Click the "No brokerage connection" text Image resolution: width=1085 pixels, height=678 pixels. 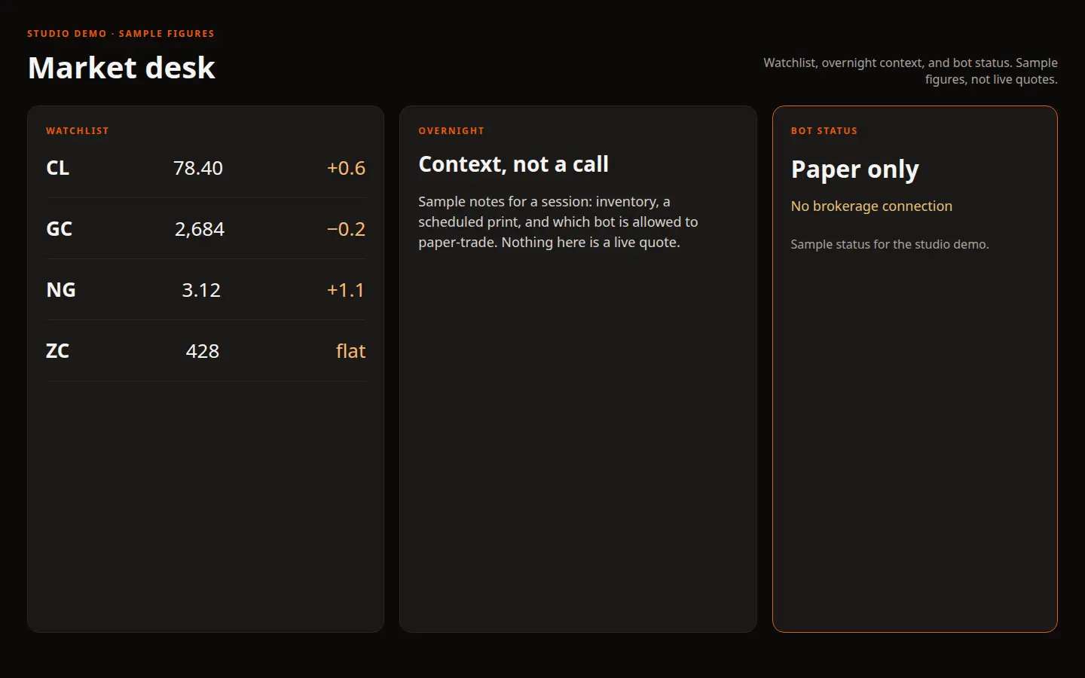point(872,206)
